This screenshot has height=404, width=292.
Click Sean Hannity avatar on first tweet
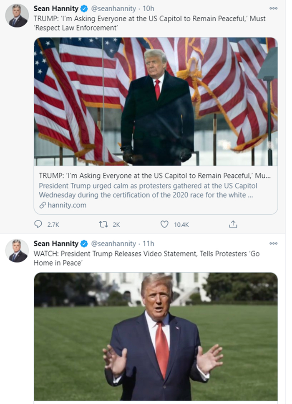click(x=17, y=16)
